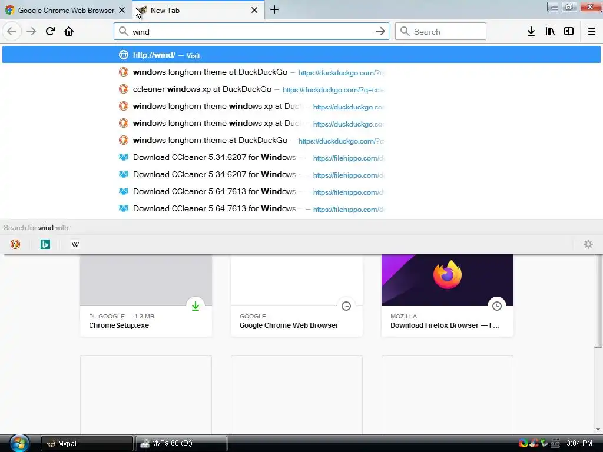Search with Bing one-off icon

tap(45, 244)
